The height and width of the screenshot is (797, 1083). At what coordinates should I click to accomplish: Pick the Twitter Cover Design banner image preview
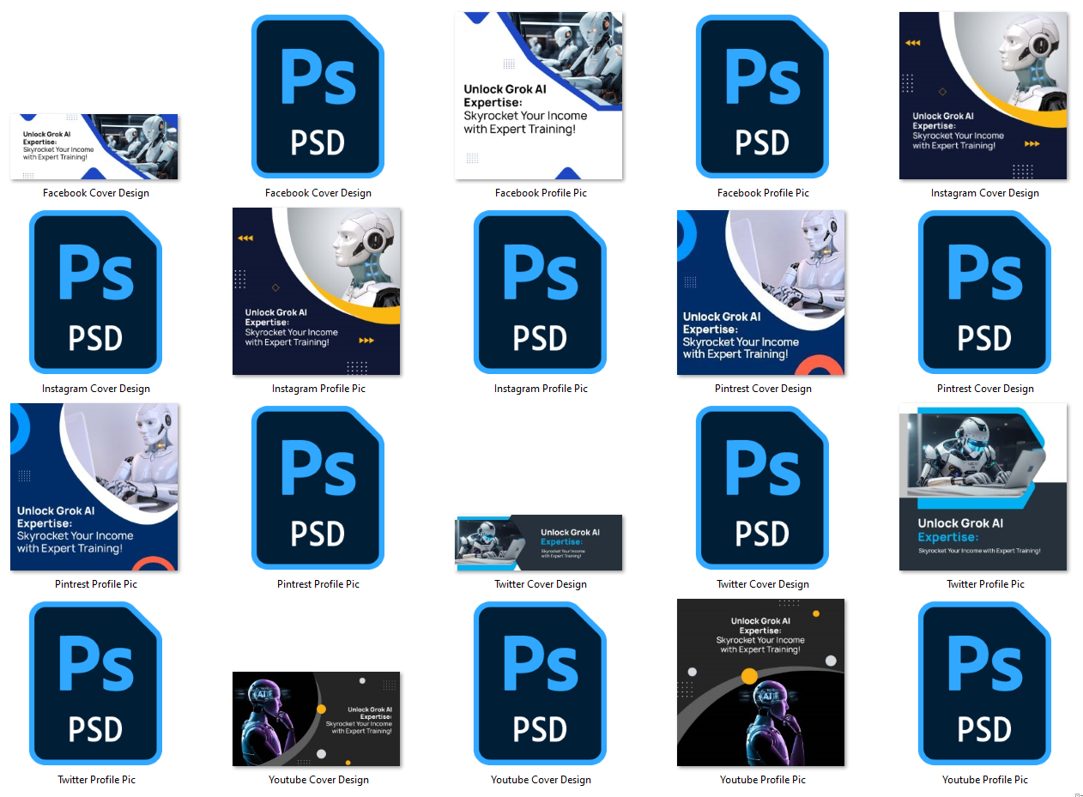point(539,542)
